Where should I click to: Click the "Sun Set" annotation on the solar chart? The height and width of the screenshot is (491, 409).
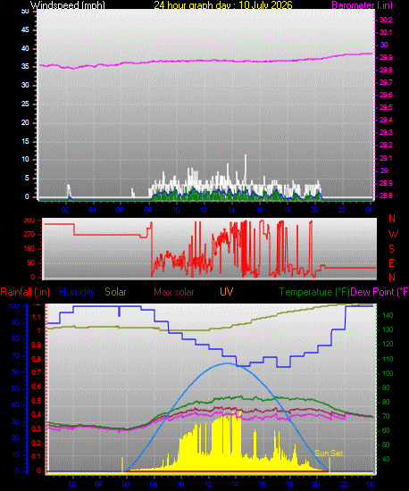(x=329, y=454)
